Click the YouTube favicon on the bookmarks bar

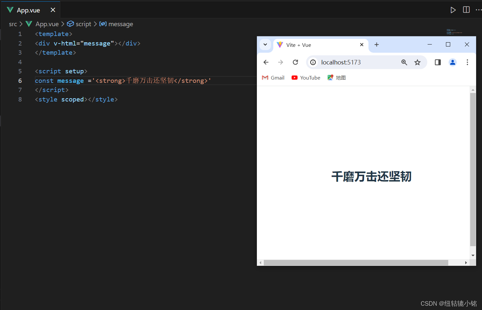(x=295, y=78)
